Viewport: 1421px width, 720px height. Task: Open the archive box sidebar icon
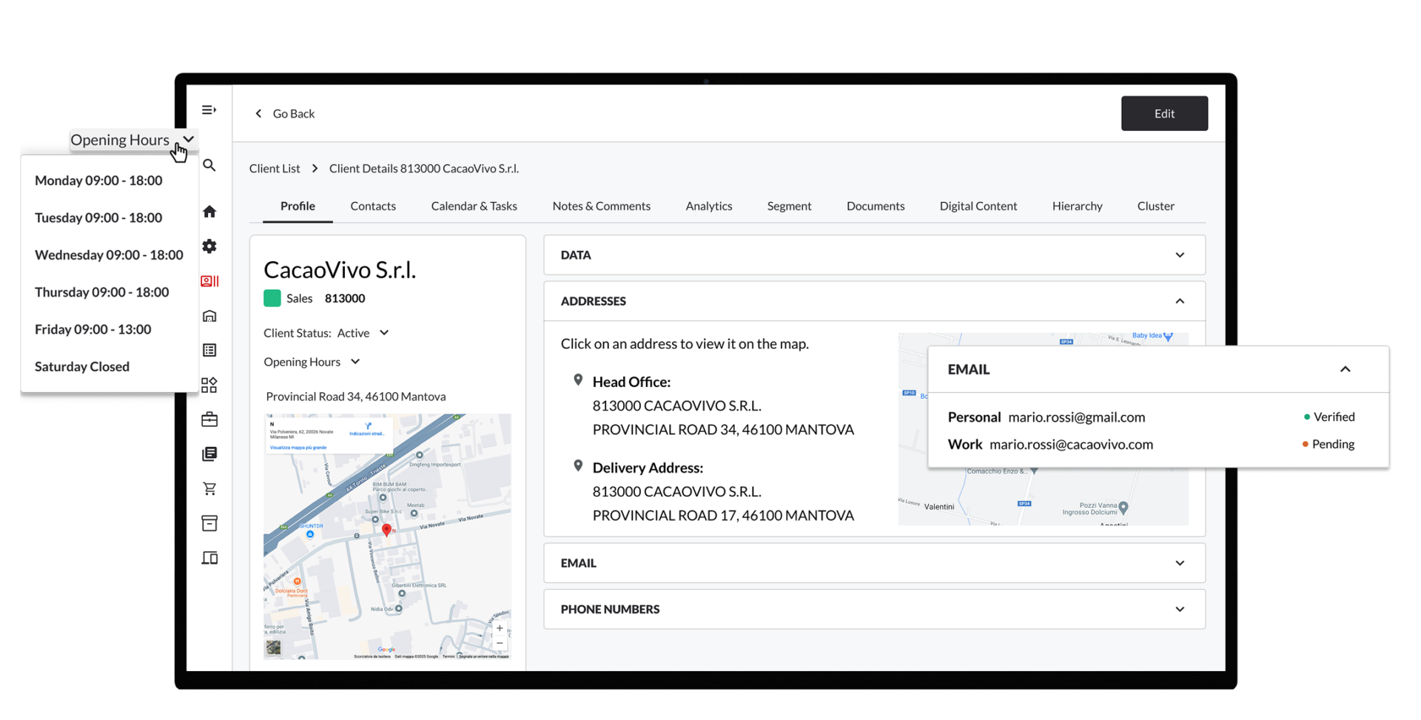pos(209,523)
